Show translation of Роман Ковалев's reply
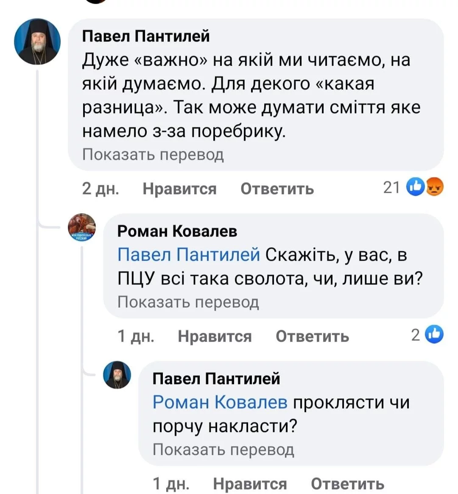458x494 pixels. pyautogui.click(x=188, y=302)
